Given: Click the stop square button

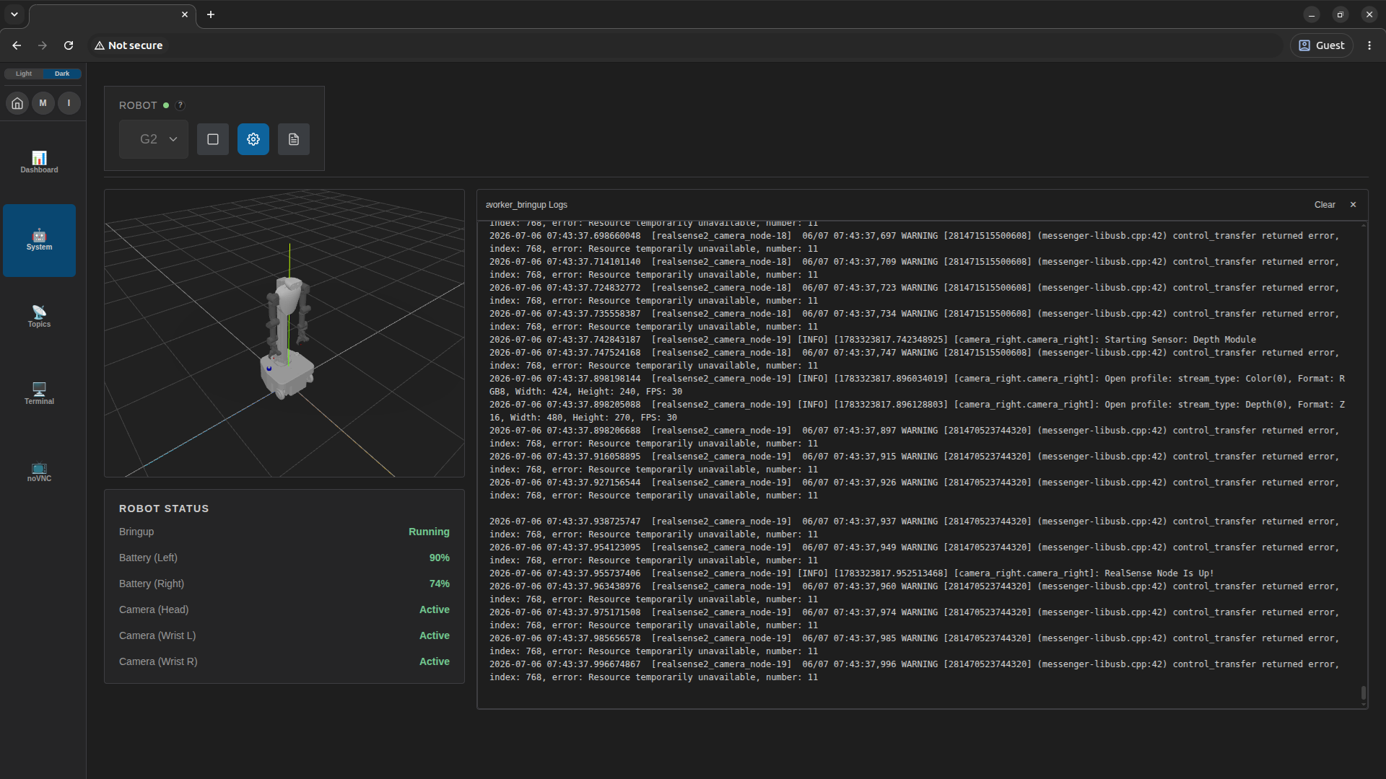Looking at the screenshot, I should (213, 139).
